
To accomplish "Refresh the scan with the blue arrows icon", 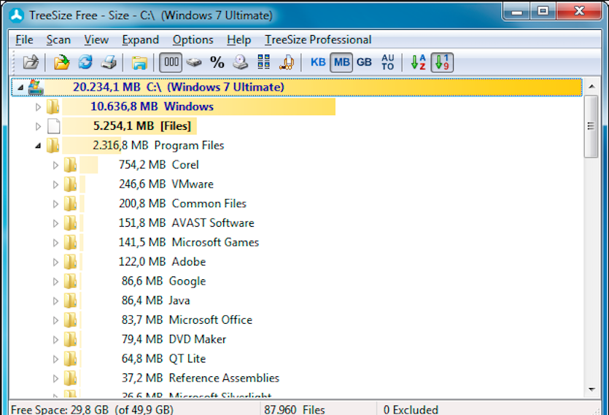I will click(85, 62).
